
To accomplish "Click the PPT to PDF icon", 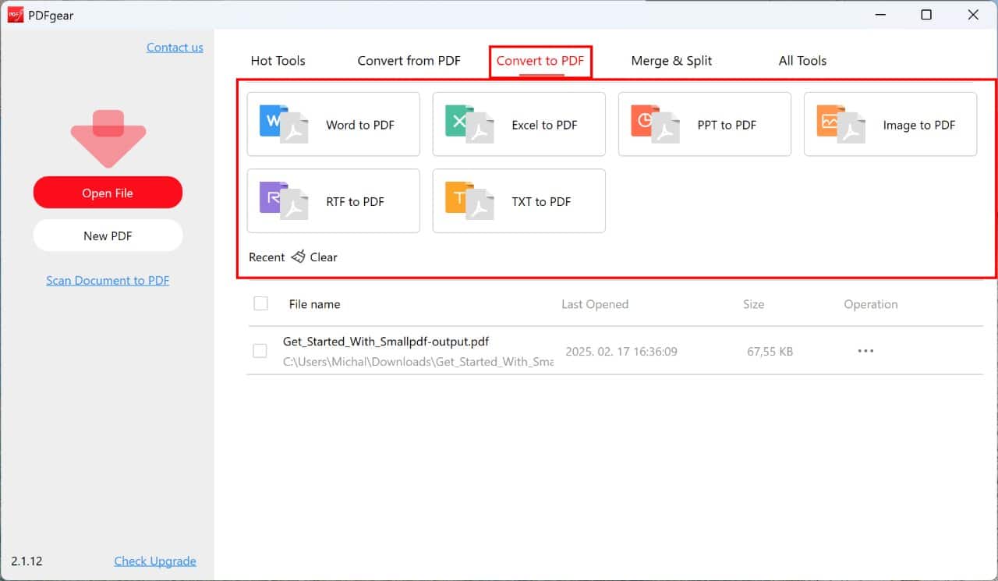I will pos(655,124).
